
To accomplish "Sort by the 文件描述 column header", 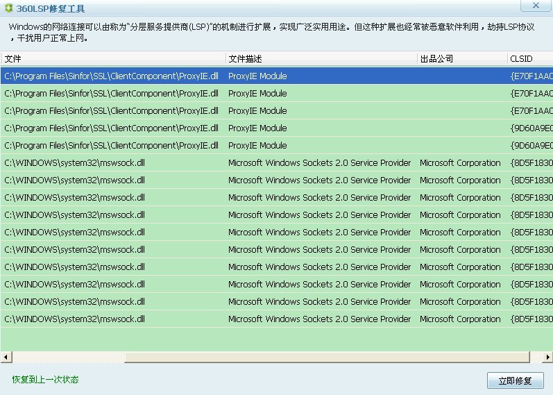I will tap(321, 58).
